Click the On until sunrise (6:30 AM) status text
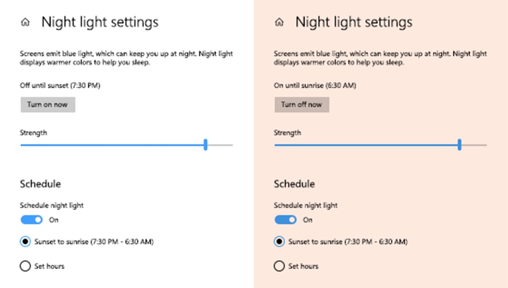The width and height of the screenshot is (508, 288). [315, 85]
